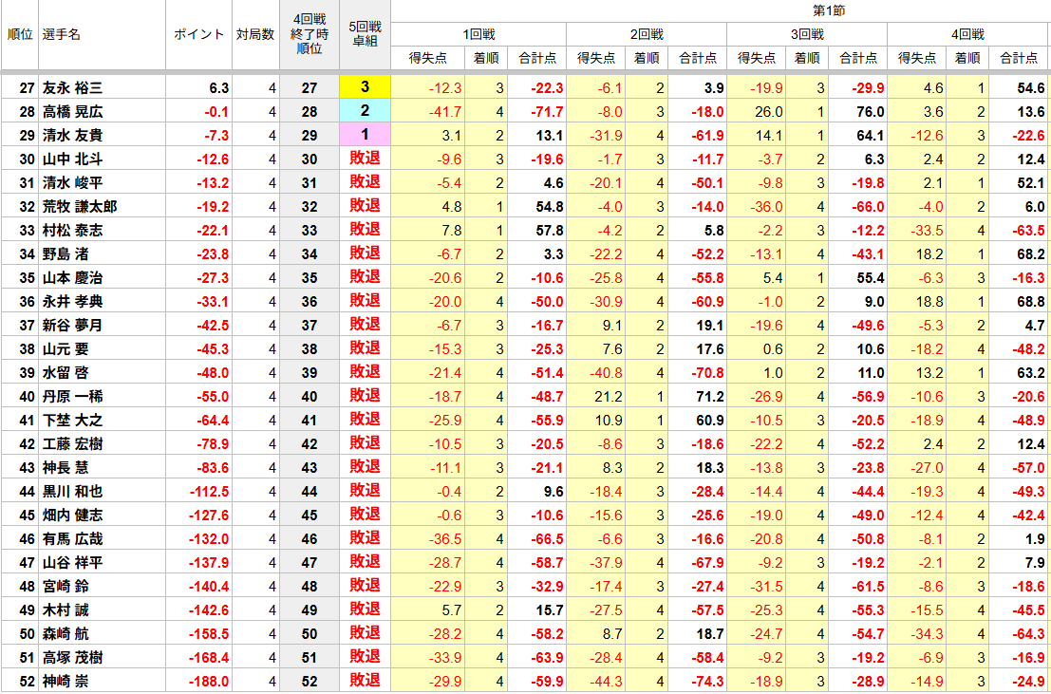The height and width of the screenshot is (694, 1051).
Task: Click player name 山中 北斗
Action: [72, 159]
